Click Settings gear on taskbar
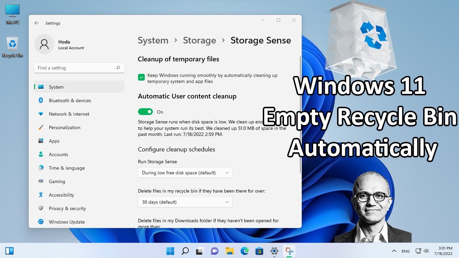459x258 pixels. [274, 251]
